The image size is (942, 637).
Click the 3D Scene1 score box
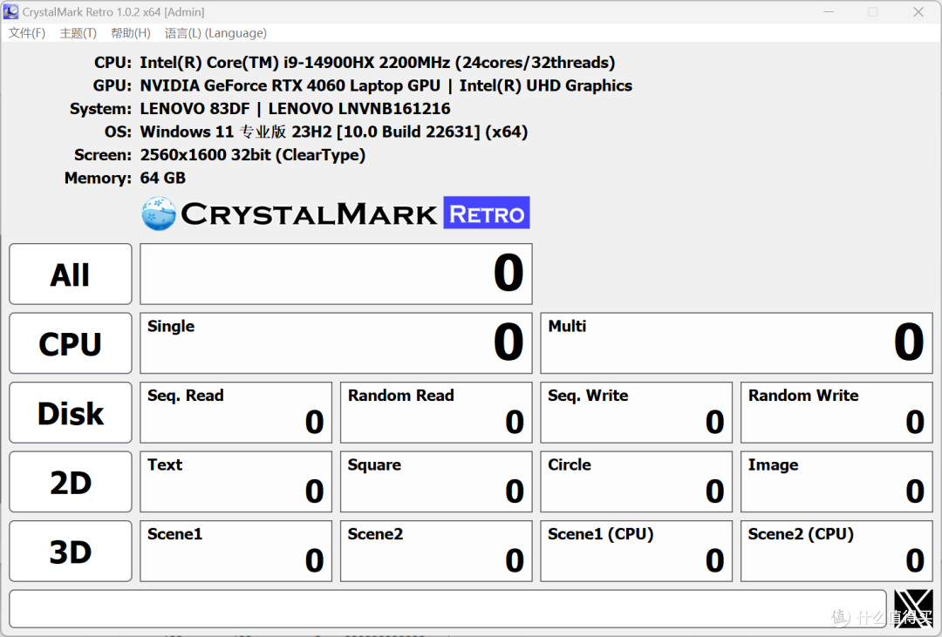(236, 551)
